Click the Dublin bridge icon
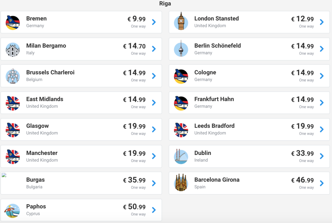 pos(181,156)
